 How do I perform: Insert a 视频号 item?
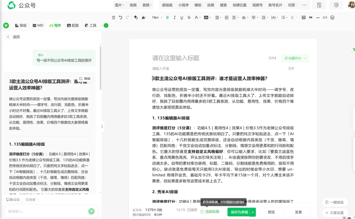(x=257, y=5)
